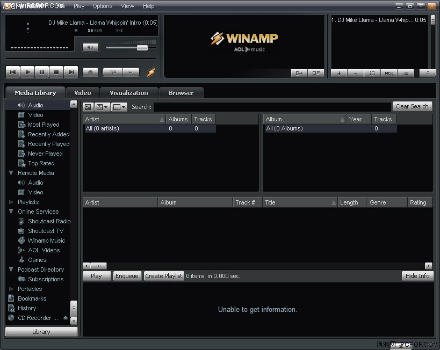Click the Previous track button
Screen dimensions: 440x350
(x=13, y=72)
